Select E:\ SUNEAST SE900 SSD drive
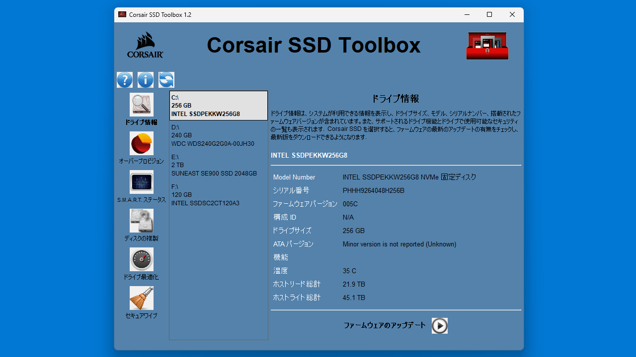Image resolution: width=636 pixels, height=357 pixels. pyautogui.click(x=219, y=165)
